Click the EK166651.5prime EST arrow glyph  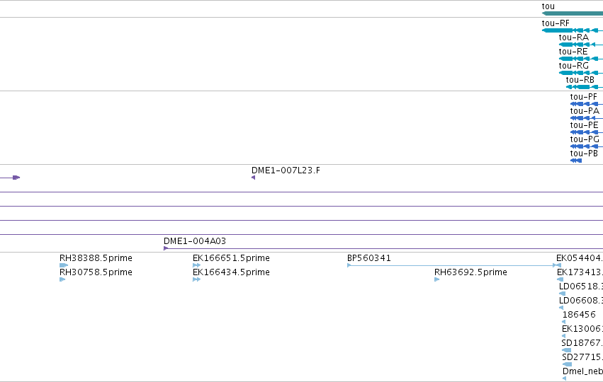pos(196,265)
